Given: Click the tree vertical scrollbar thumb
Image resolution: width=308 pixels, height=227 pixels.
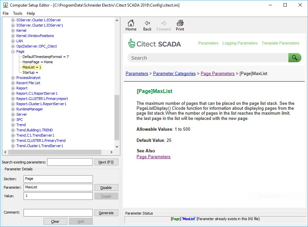Looking at the screenshot, I should point(117,118).
